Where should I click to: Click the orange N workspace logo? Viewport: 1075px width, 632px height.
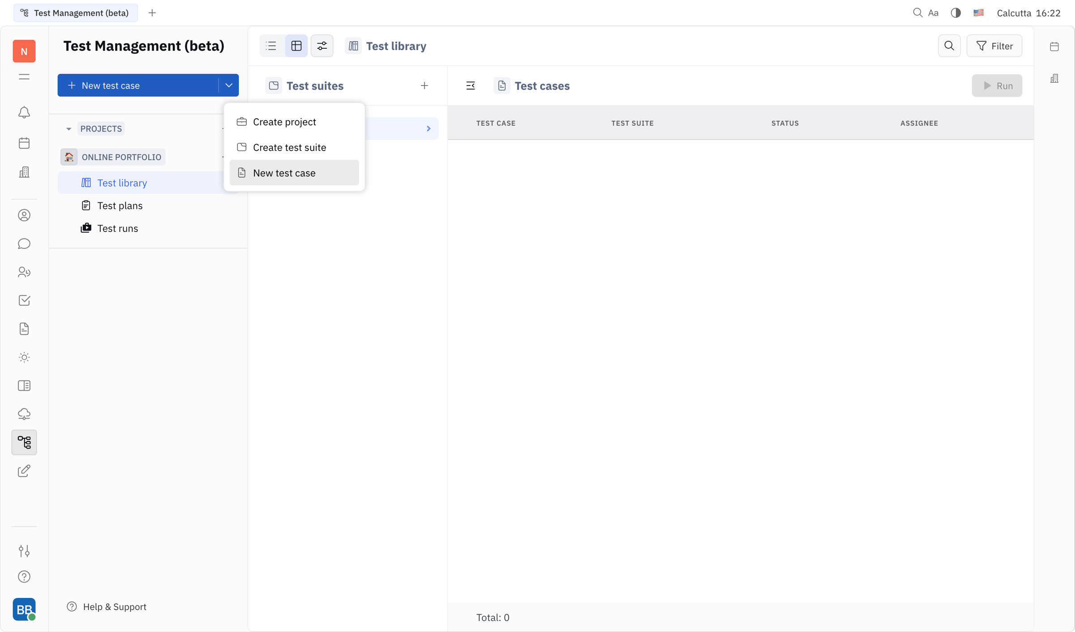24,51
